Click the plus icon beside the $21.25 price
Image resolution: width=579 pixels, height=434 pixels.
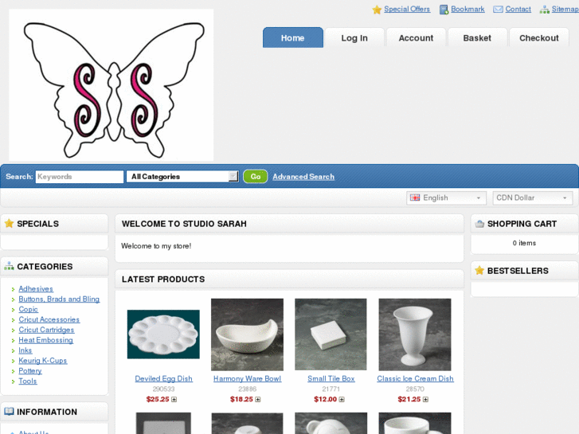tap(425, 399)
